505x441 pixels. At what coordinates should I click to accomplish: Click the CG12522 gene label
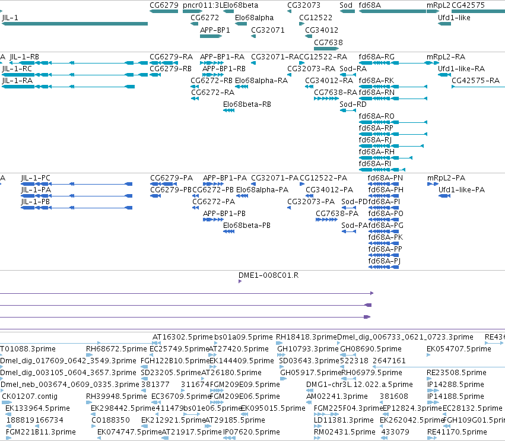(316, 18)
